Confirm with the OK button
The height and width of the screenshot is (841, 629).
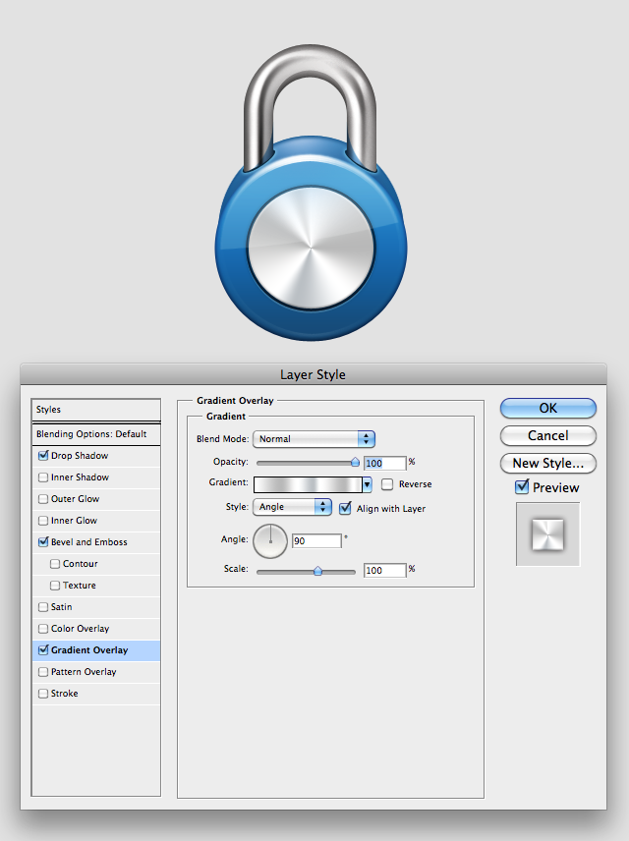[548, 408]
